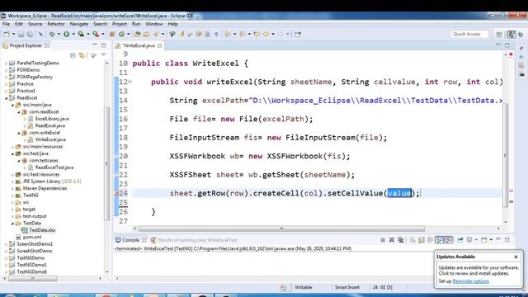
Task: Click the Coverage run toolbar icon
Action: 81,34
